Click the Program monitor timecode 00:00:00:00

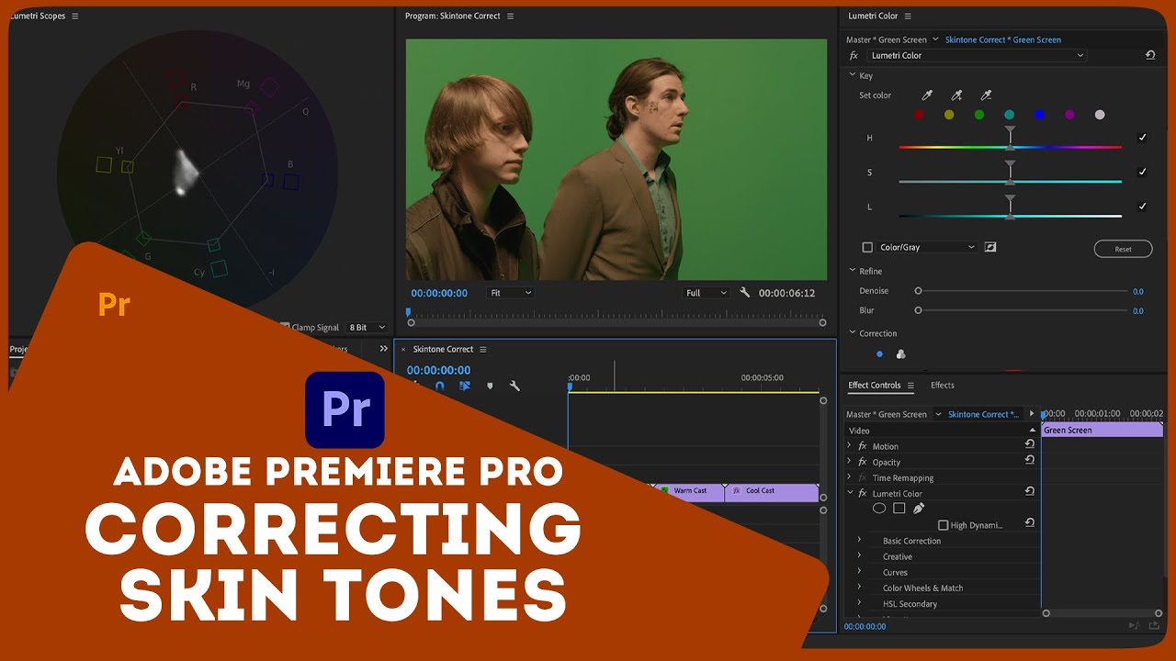(x=439, y=293)
